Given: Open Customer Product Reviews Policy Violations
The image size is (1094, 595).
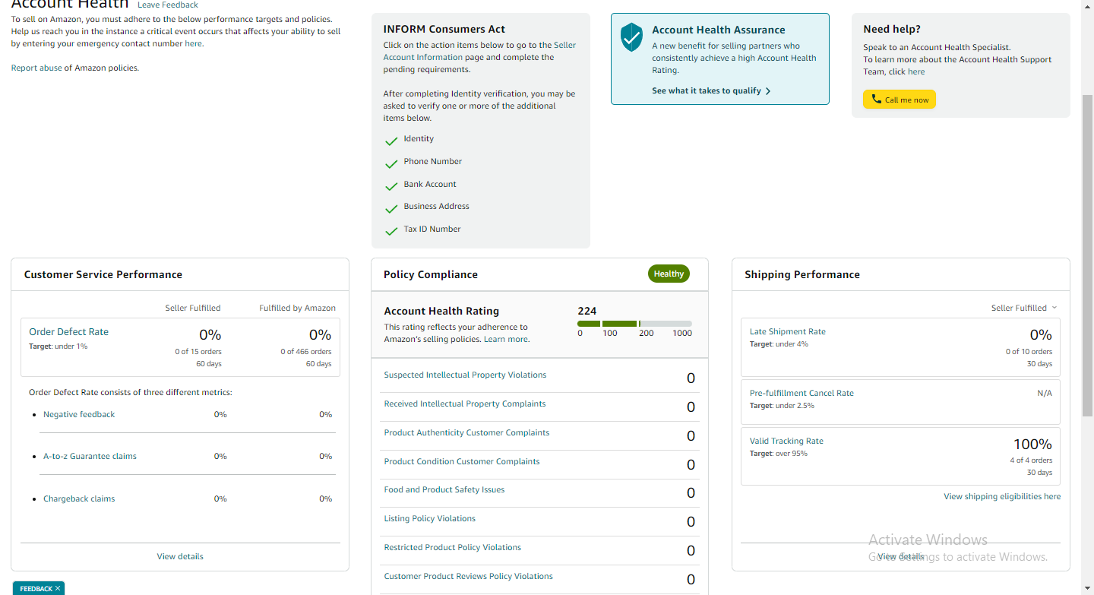Looking at the screenshot, I should pos(469,576).
